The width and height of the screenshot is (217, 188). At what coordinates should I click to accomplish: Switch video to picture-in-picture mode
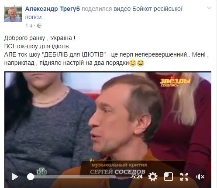(169, 177)
